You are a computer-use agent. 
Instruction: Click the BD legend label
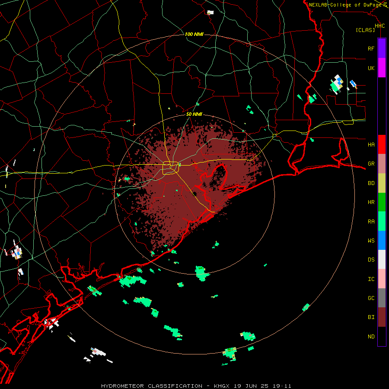371,183
